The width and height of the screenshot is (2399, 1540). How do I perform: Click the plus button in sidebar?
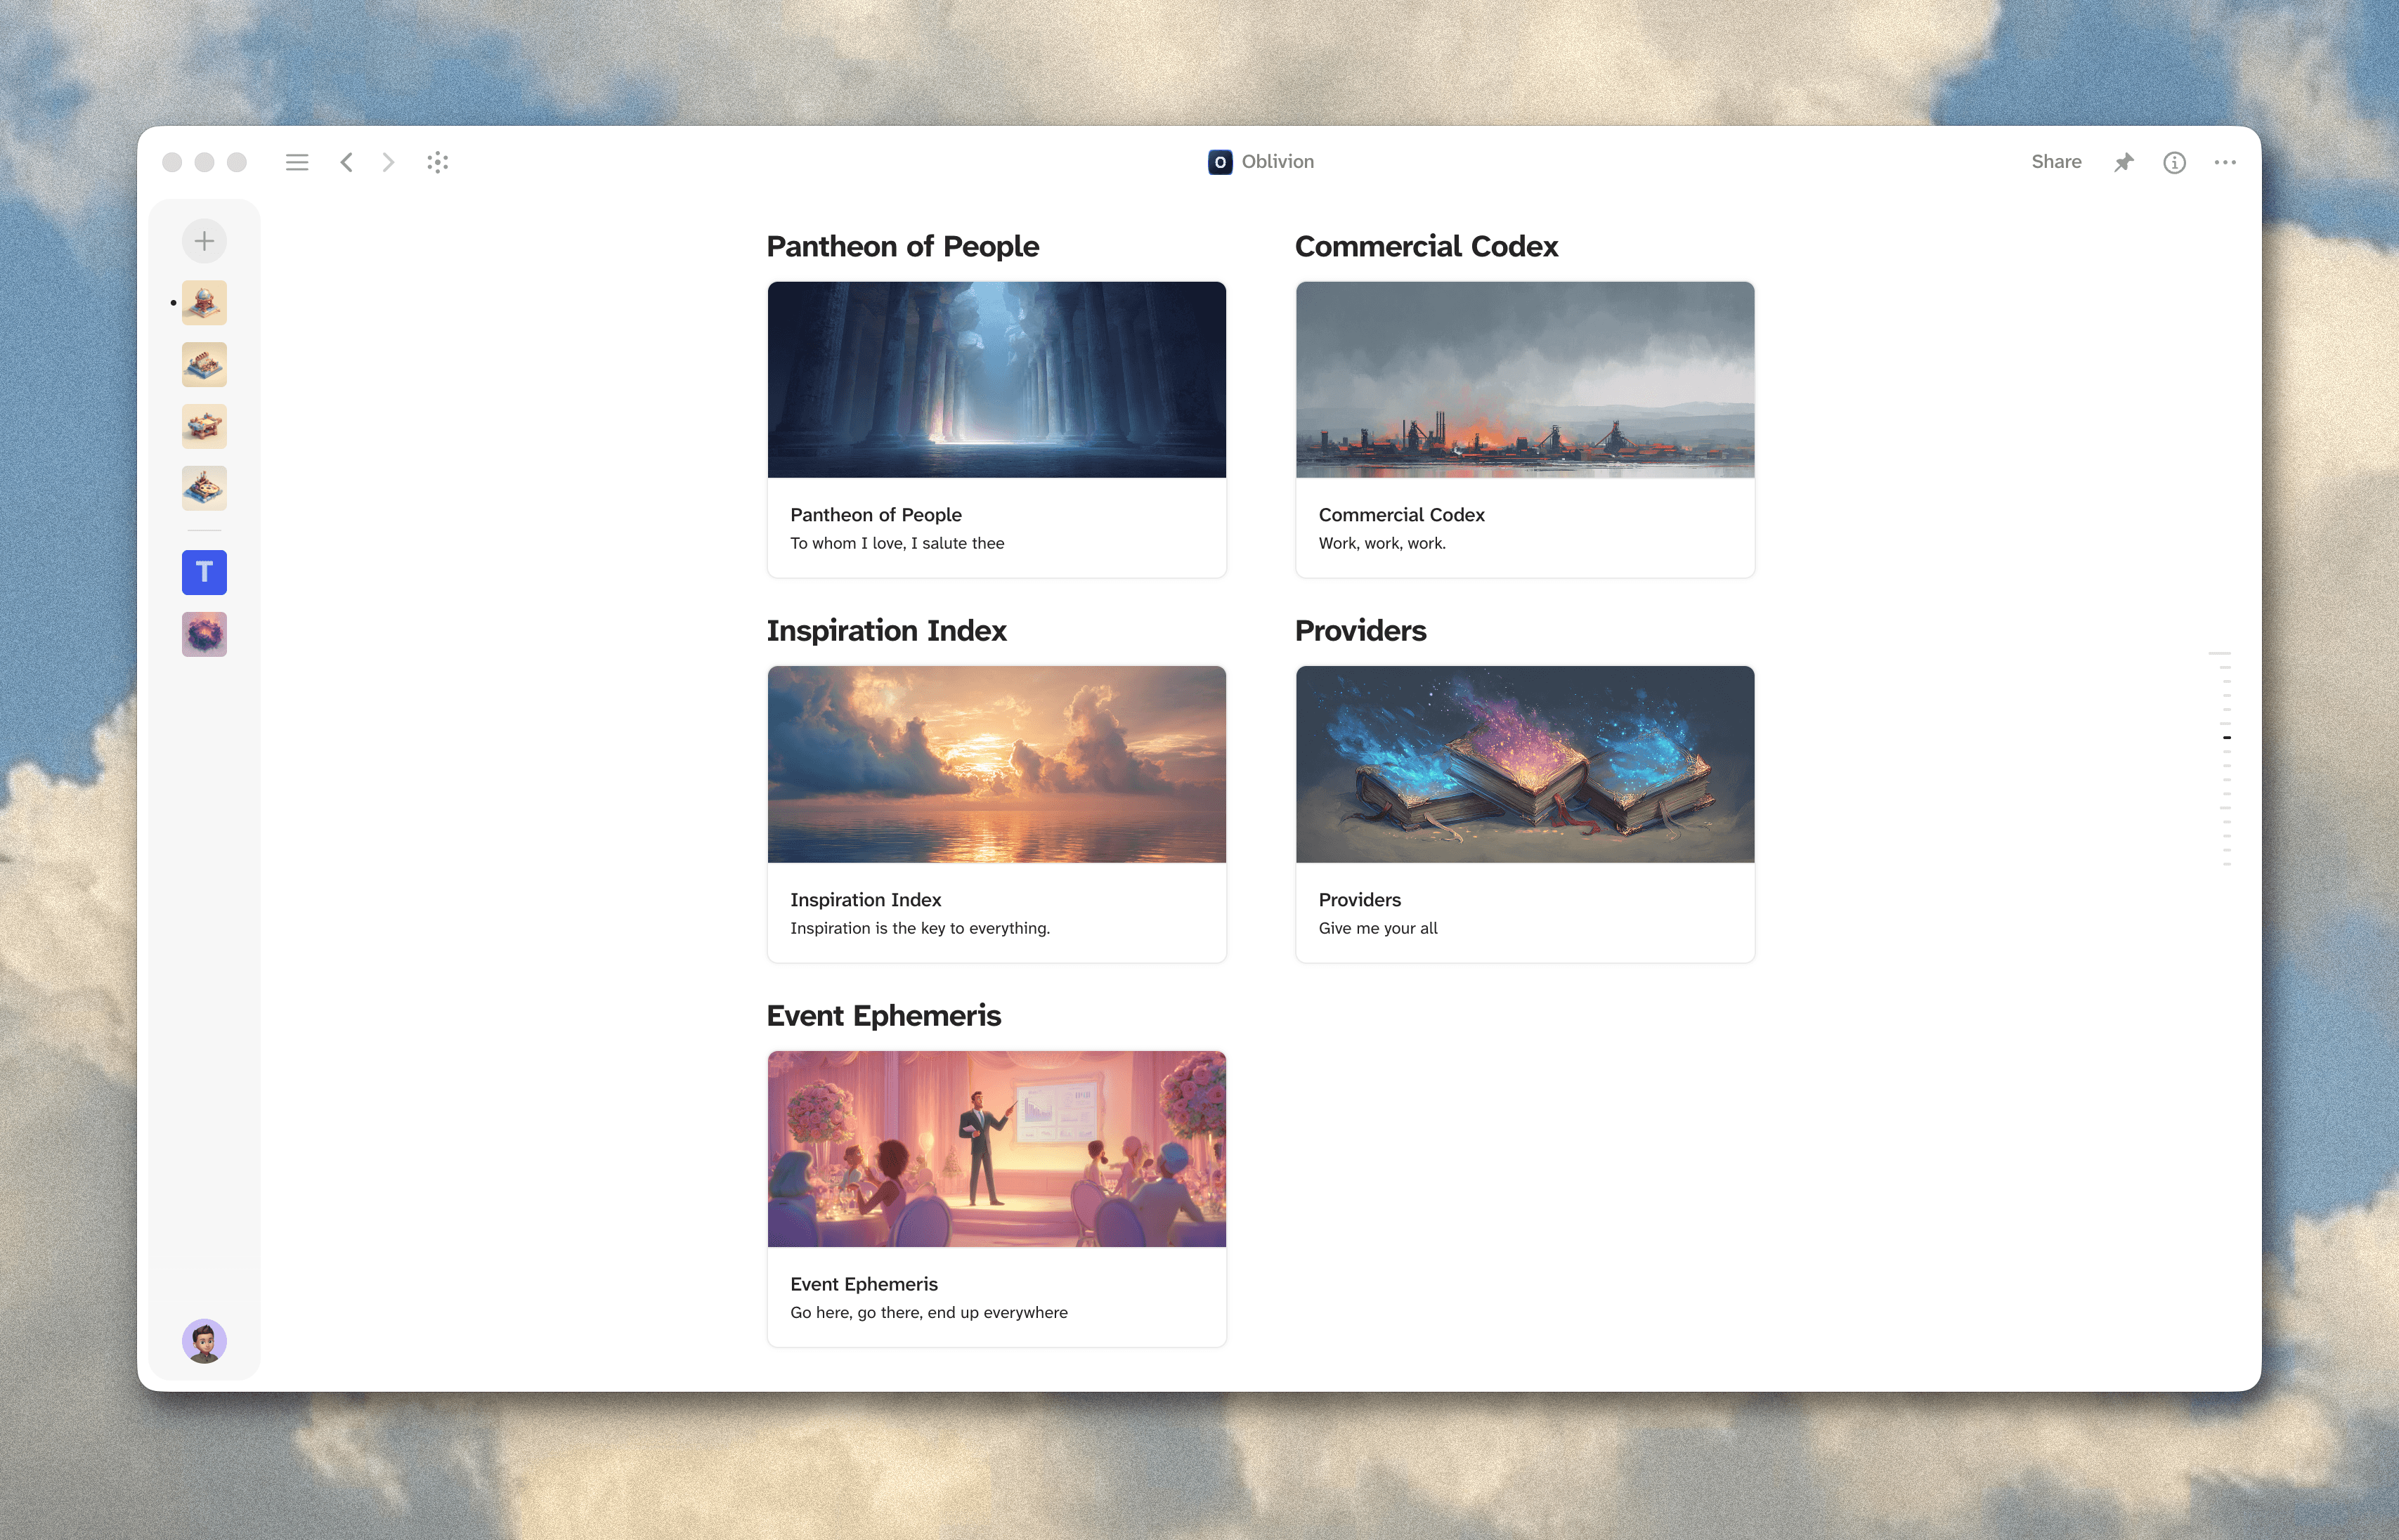204,241
